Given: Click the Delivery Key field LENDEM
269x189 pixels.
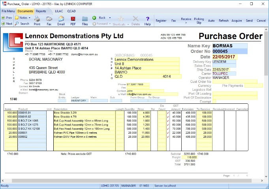Looking at the screenshot, I should tap(224, 62).
